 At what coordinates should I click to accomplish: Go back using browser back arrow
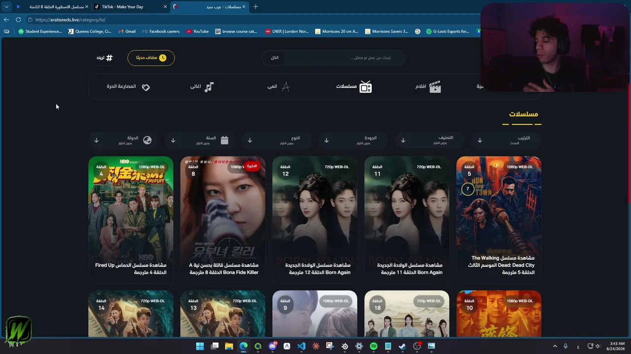(x=6, y=20)
